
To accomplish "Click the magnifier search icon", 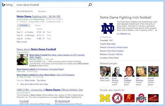I will pyautogui.click(x=90, y=5).
